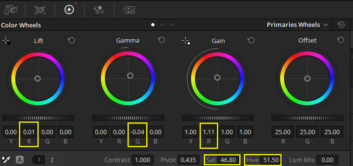The image size is (353, 166).
Task: Click the Contrast value field
Action: 143,160
